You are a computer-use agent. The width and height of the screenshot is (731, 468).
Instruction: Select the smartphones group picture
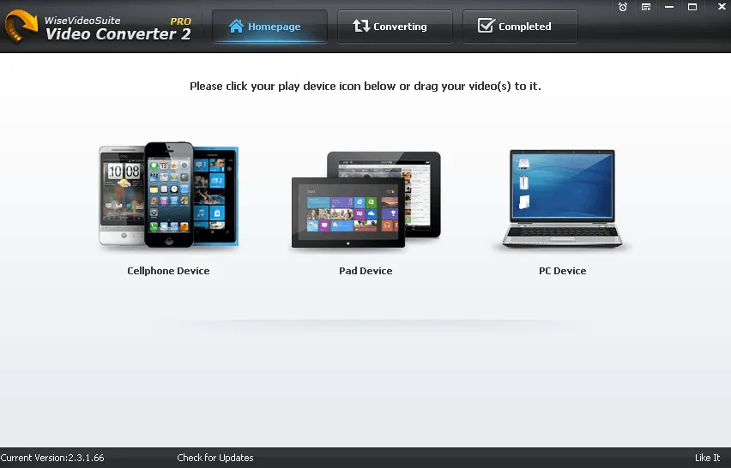coord(168,196)
